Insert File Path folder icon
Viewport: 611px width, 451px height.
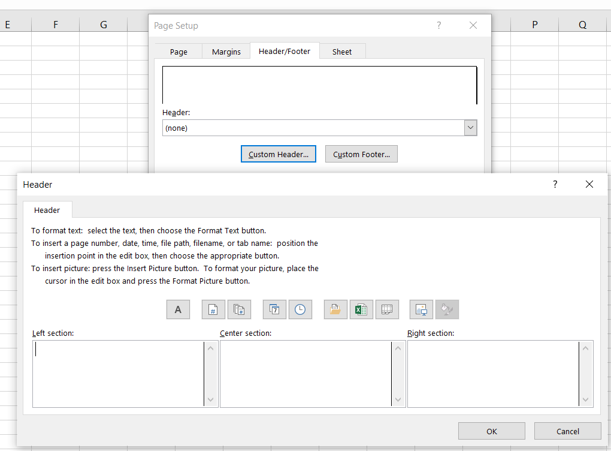click(x=335, y=309)
